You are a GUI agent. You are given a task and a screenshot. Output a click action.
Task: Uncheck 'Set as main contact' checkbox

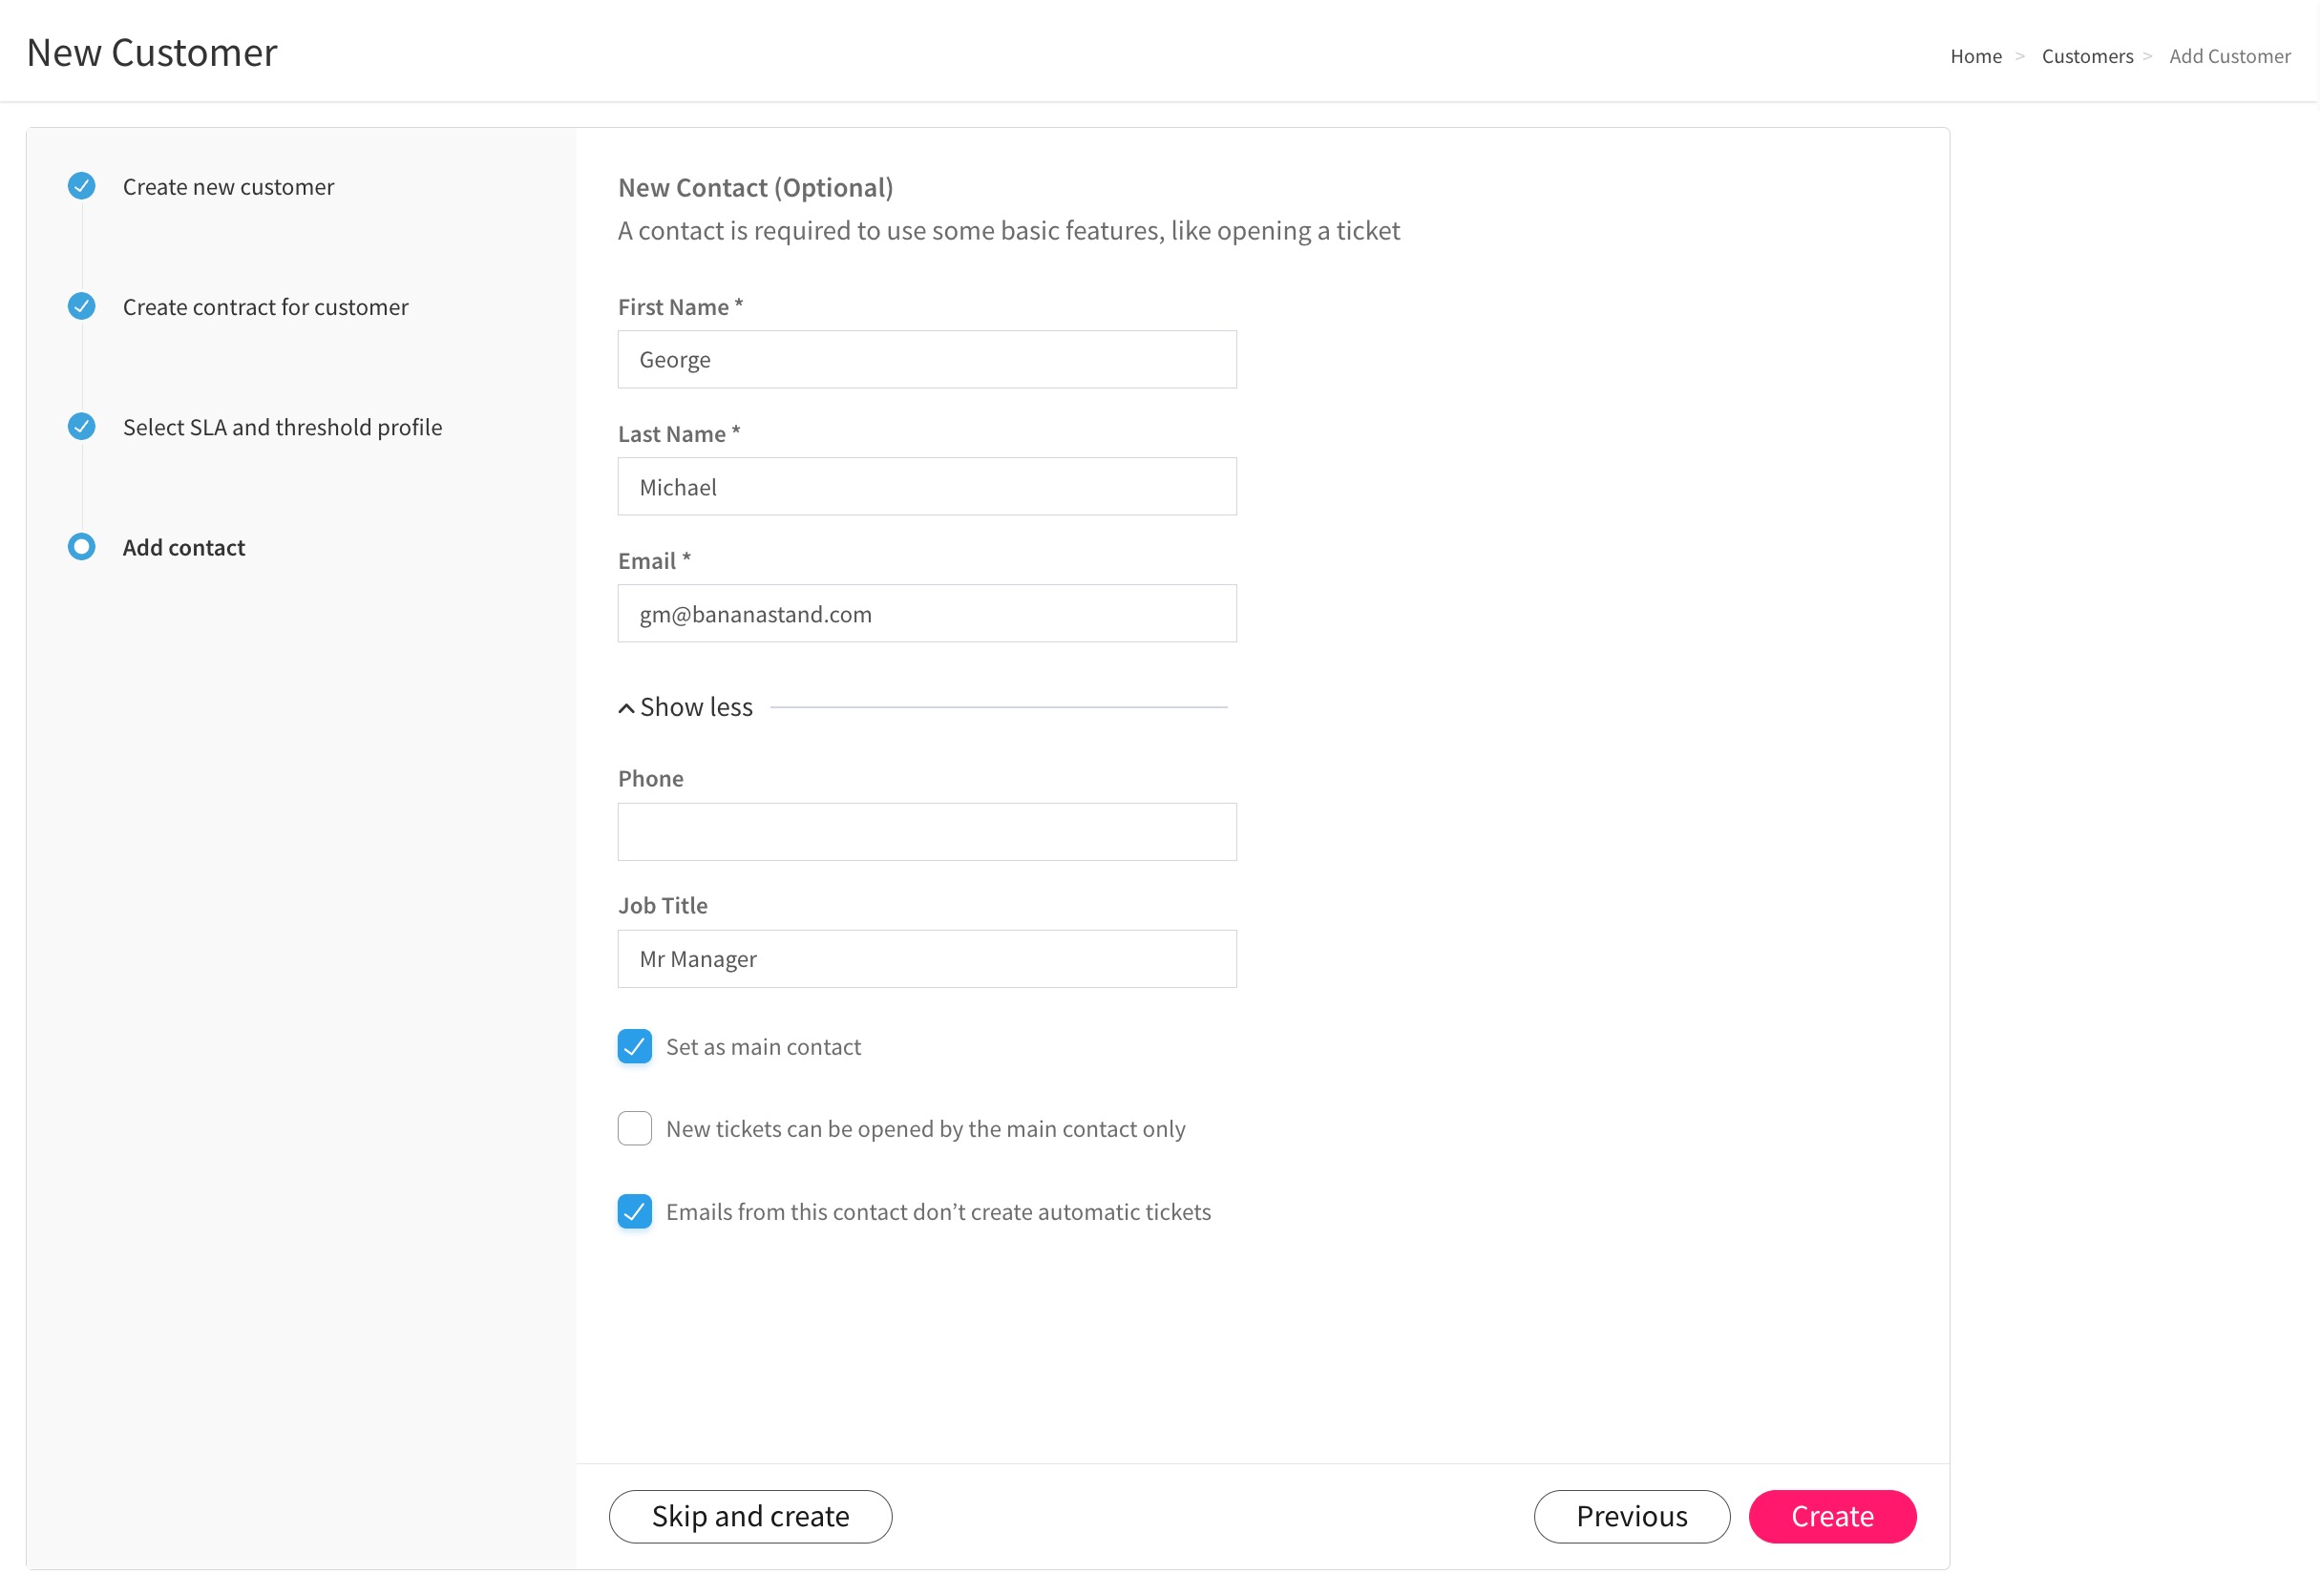635,1046
